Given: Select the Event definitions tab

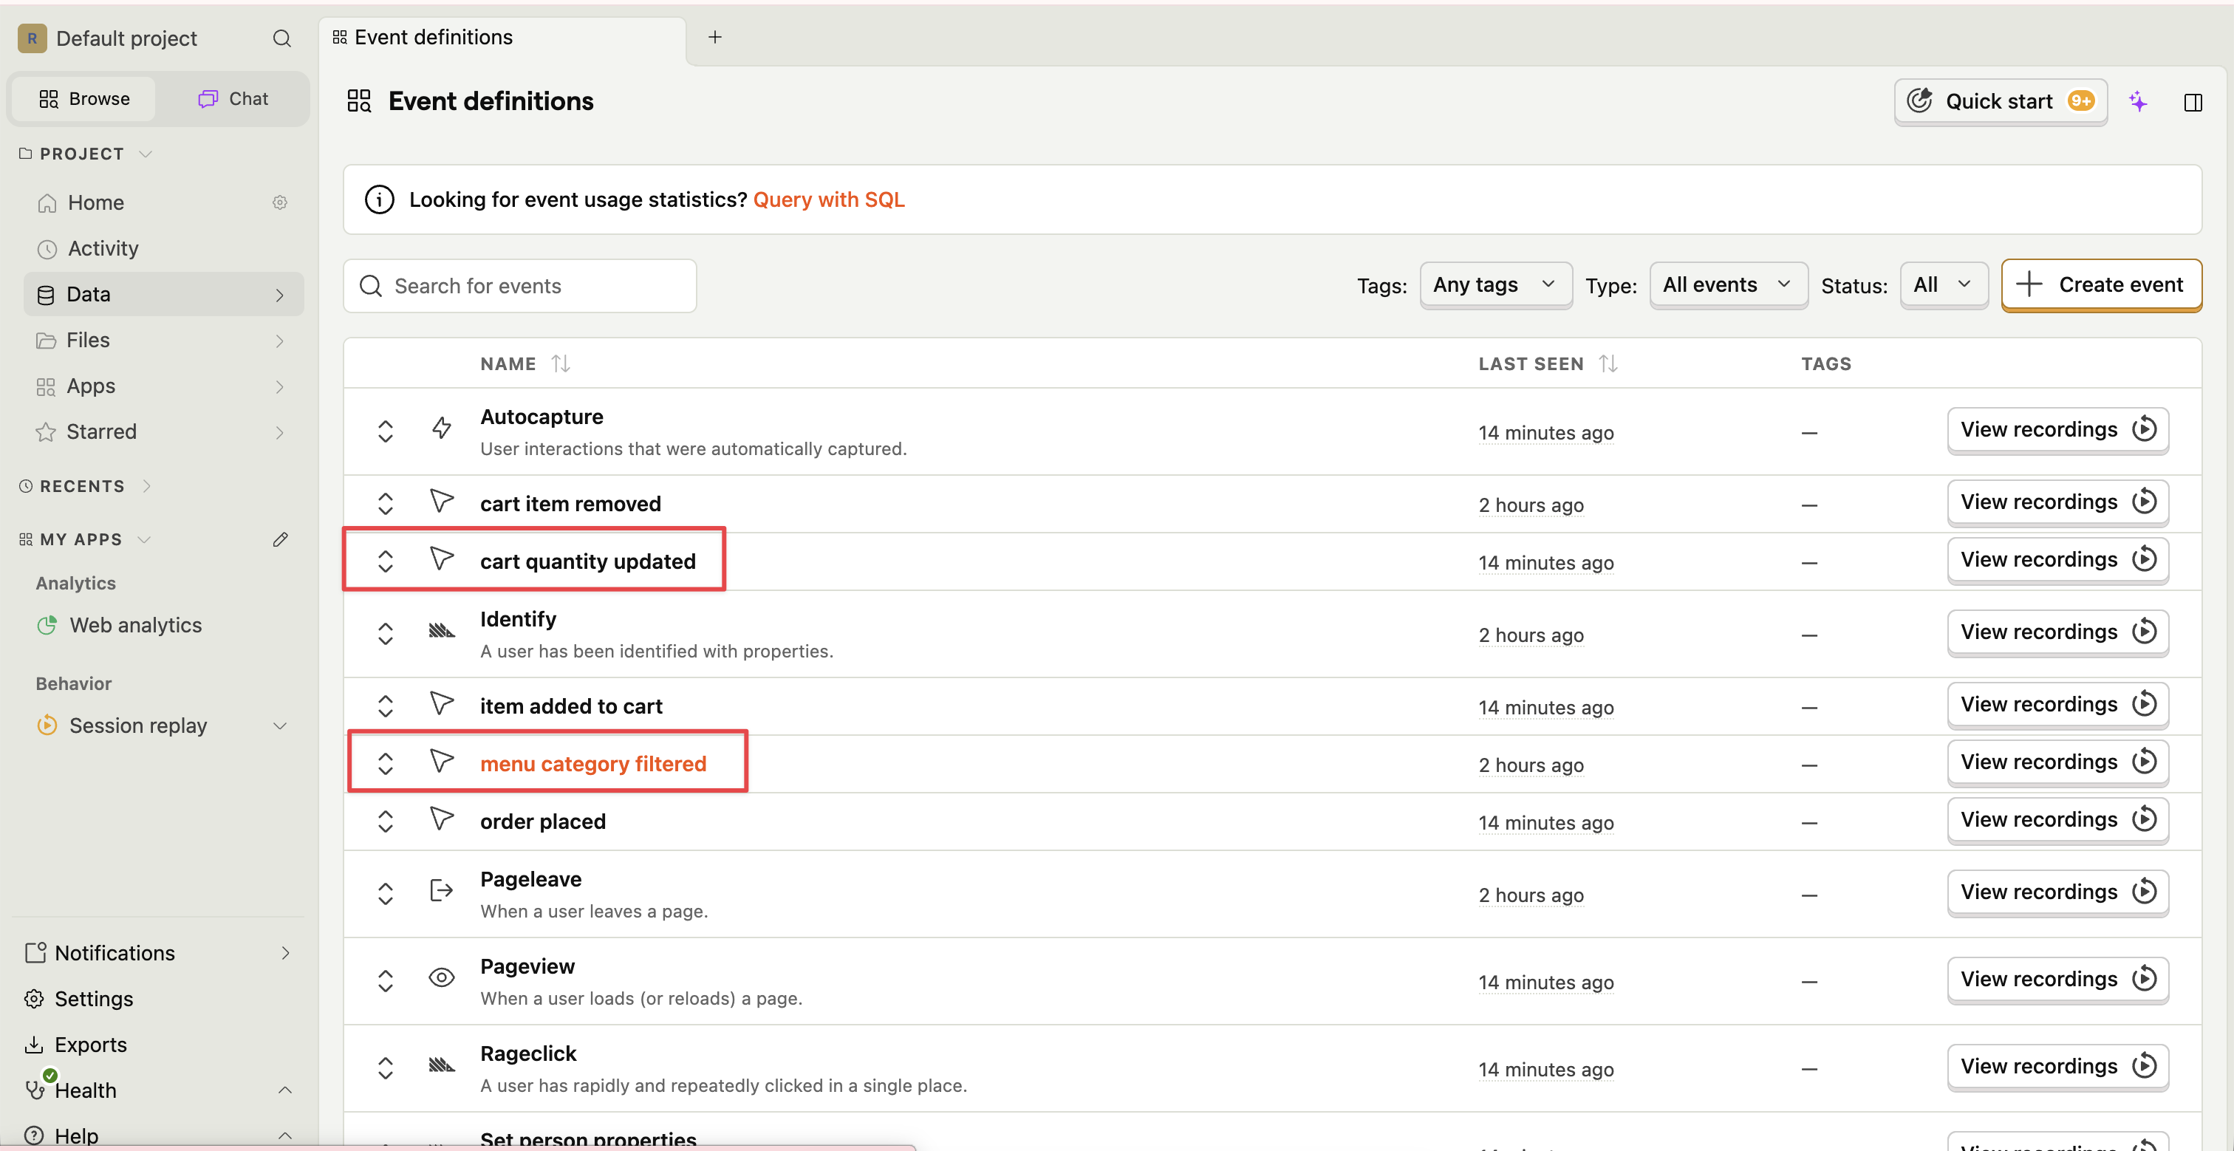Looking at the screenshot, I should [433, 37].
